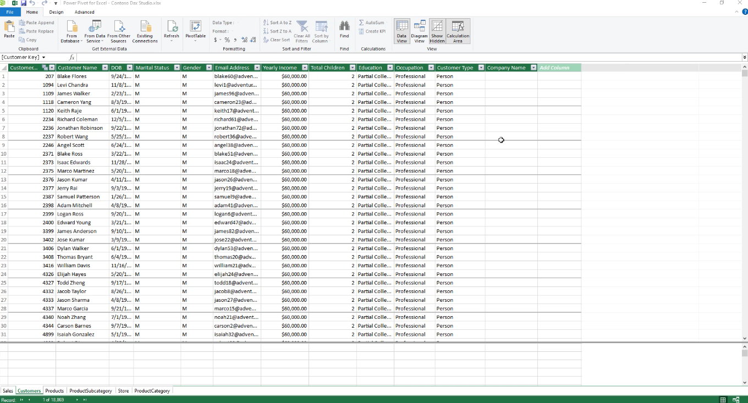Viewport: 748px width, 403px height.
Task: Go to the next record
Action: (x=77, y=400)
